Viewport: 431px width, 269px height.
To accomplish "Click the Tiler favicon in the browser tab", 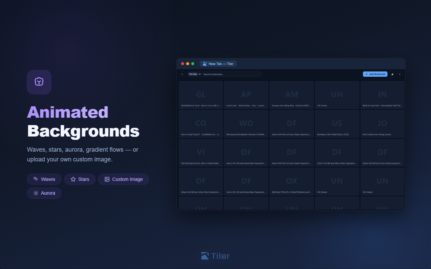I will pos(205,64).
